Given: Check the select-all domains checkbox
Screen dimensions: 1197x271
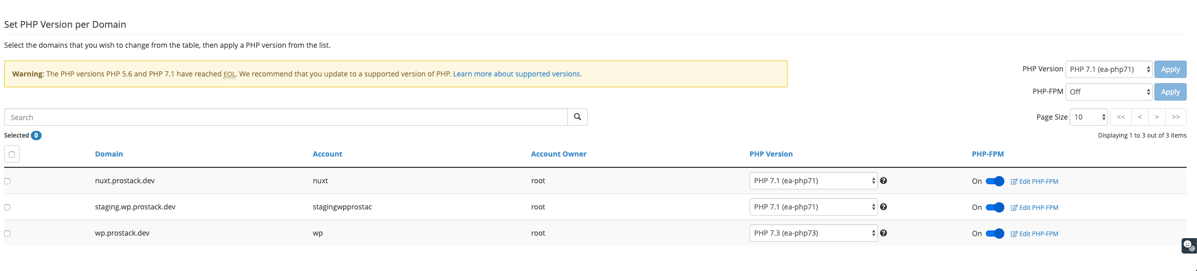Looking at the screenshot, I should [x=12, y=154].
